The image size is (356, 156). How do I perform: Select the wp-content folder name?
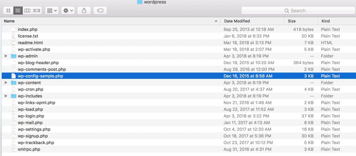click(29, 83)
